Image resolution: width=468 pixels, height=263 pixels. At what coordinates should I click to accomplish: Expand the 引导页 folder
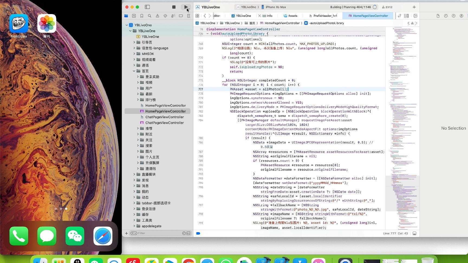coord(134,42)
